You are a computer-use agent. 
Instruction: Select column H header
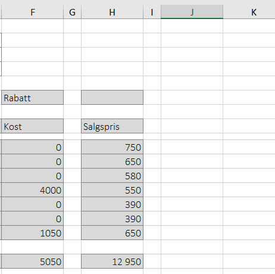(112, 12)
